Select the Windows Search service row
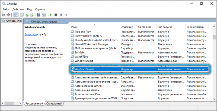 [139, 69]
